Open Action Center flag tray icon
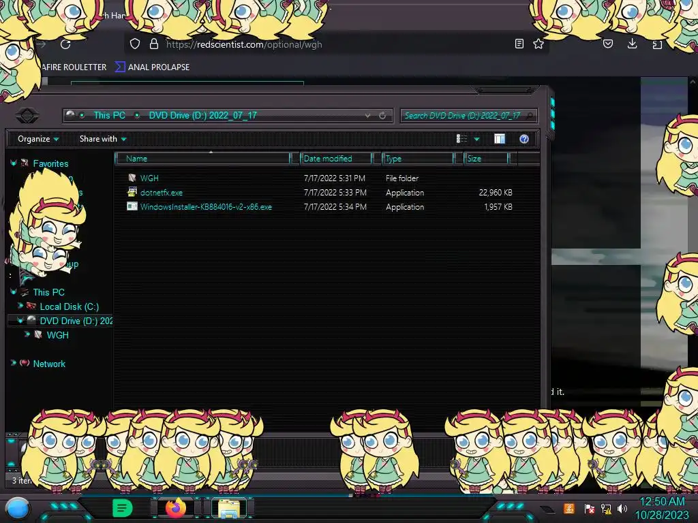Screen dimensions: 698x523 pyautogui.click(x=589, y=508)
